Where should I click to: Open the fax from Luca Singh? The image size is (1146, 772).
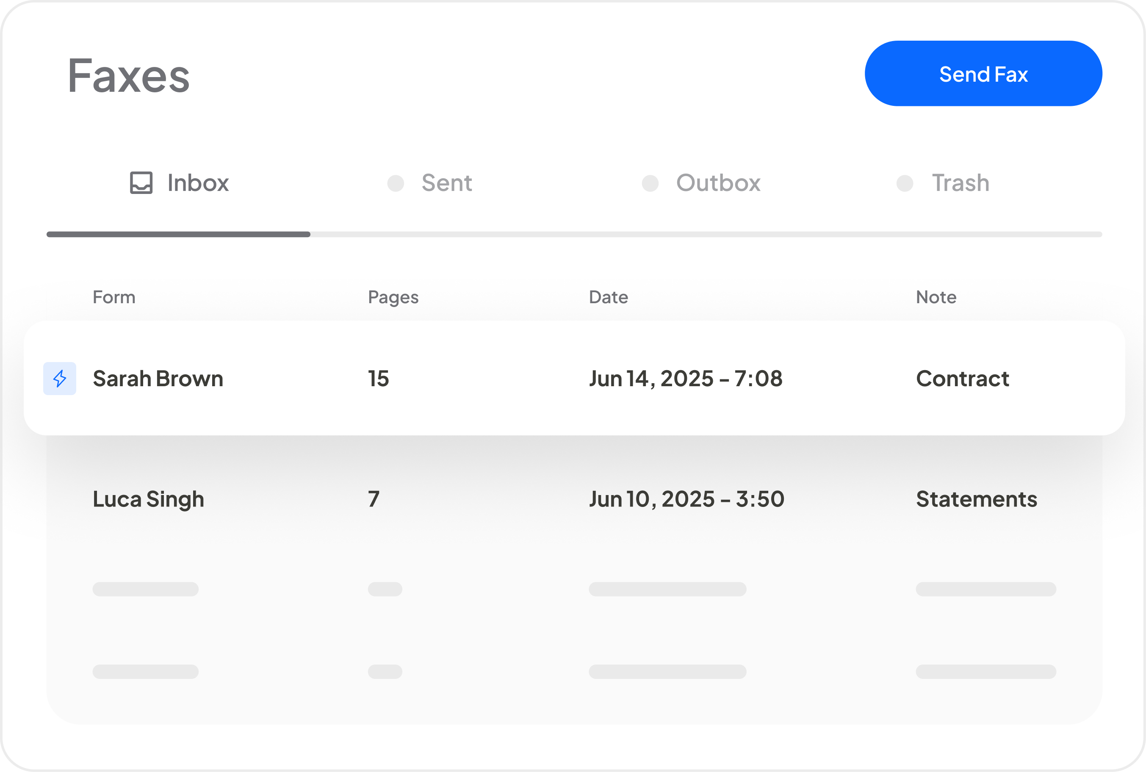coord(148,499)
